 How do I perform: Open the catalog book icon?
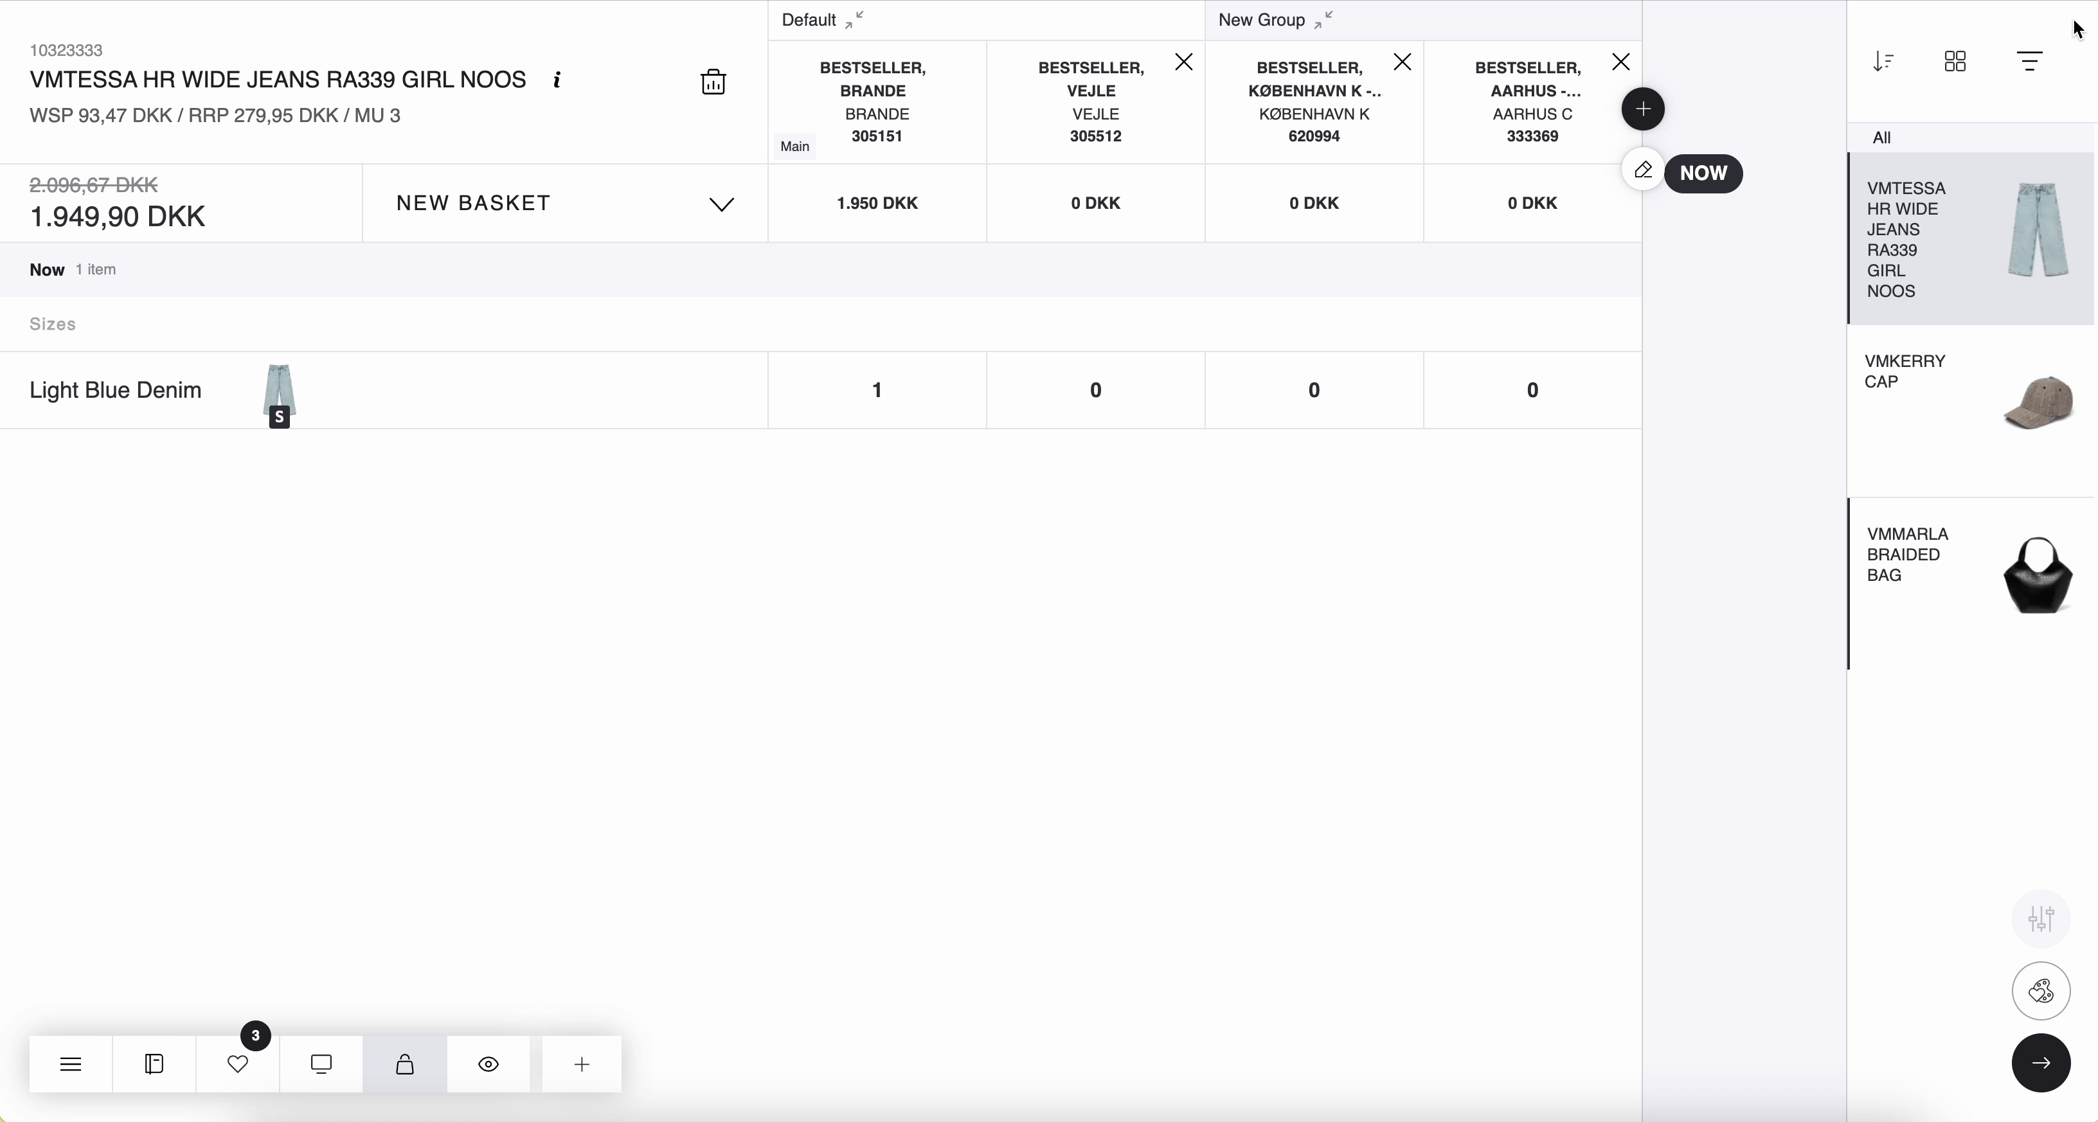click(154, 1064)
